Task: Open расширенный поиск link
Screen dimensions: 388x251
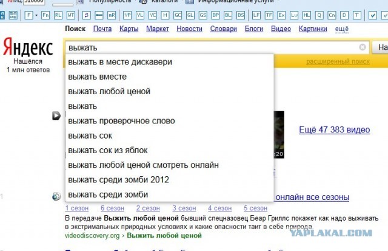Action: point(338,61)
